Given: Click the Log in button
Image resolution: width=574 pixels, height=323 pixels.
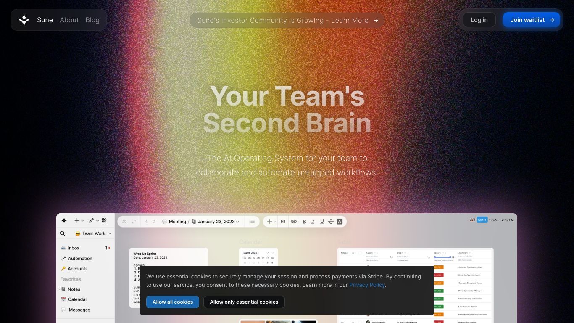Looking at the screenshot, I should [x=479, y=20].
